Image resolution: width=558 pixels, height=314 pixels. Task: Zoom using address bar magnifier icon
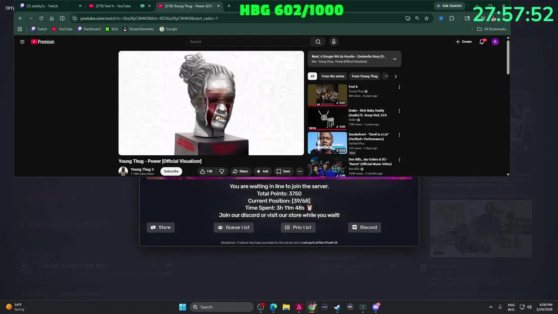point(417,18)
